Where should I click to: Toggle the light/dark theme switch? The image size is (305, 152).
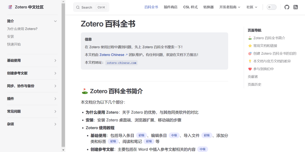(271, 7)
